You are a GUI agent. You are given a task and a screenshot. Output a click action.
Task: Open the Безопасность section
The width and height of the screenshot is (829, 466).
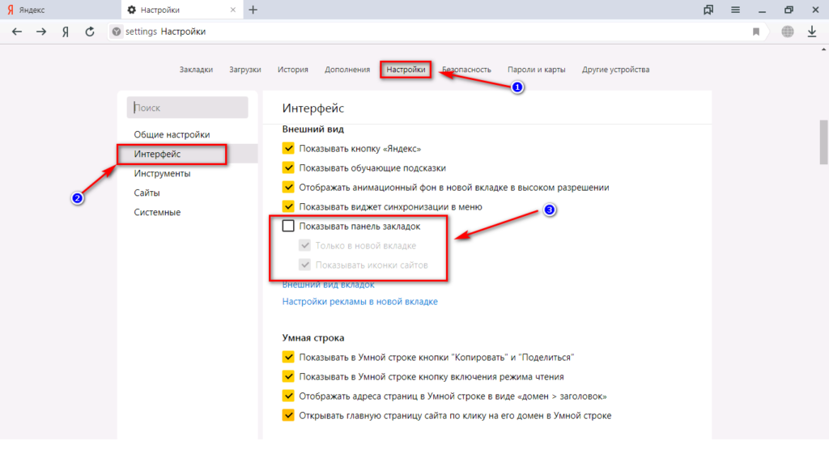(466, 70)
